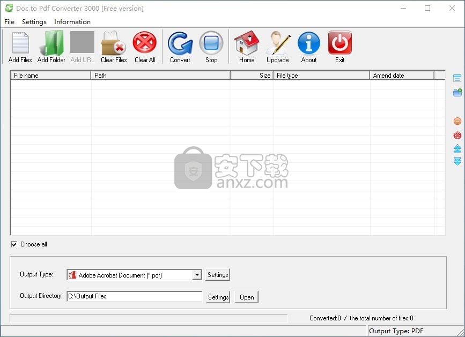Click the 'Output Directory:' label

(x=41, y=296)
